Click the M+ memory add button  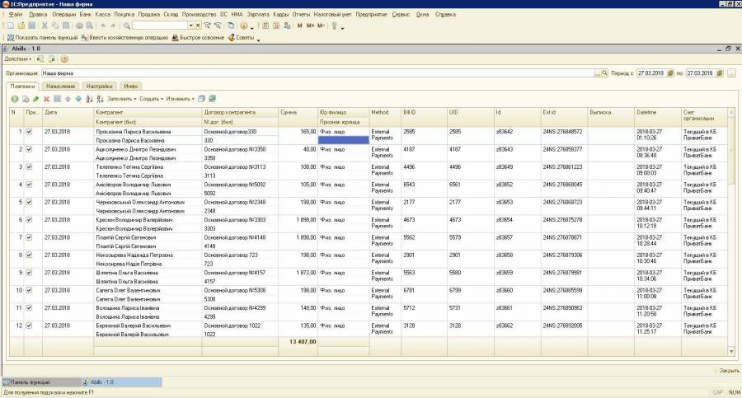311,26
